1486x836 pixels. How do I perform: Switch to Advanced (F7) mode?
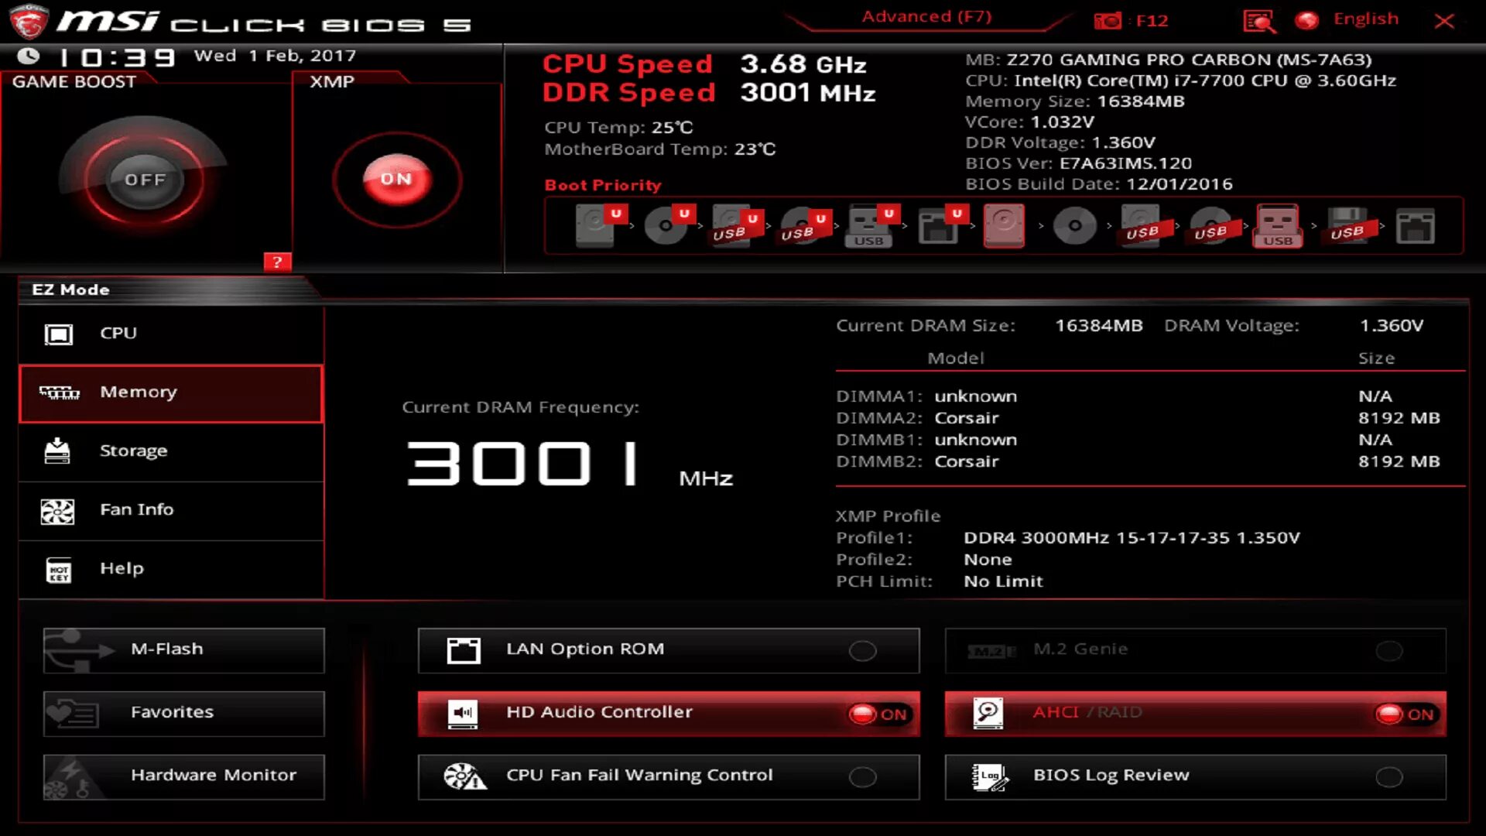926,17
